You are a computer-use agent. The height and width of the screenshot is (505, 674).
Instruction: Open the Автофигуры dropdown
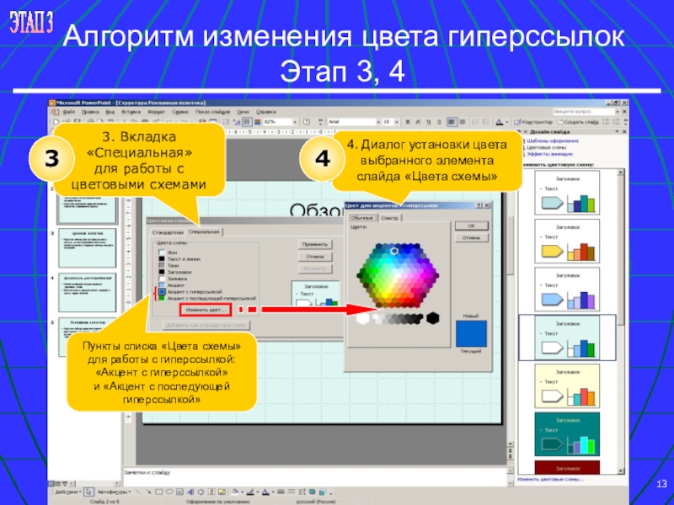coord(115,492)
